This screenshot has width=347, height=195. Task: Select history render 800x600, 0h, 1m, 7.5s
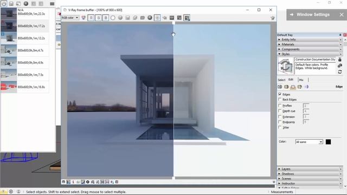25,75
